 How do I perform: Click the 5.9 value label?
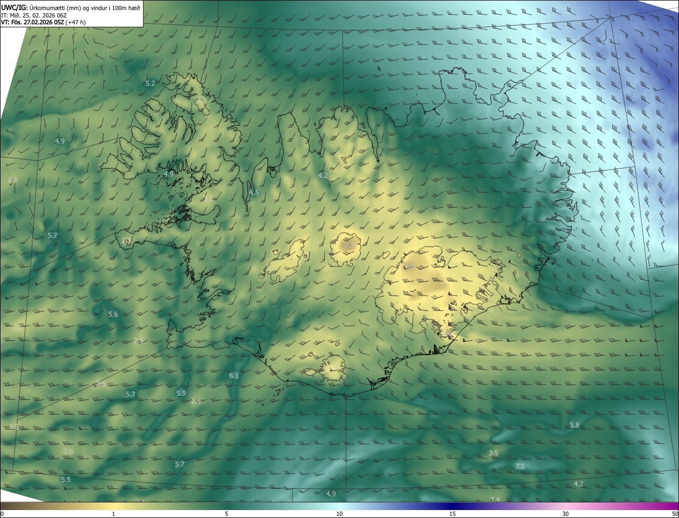click(181, 393)
